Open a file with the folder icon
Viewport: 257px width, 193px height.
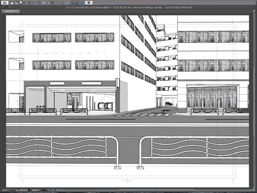(x=16, y=3)
